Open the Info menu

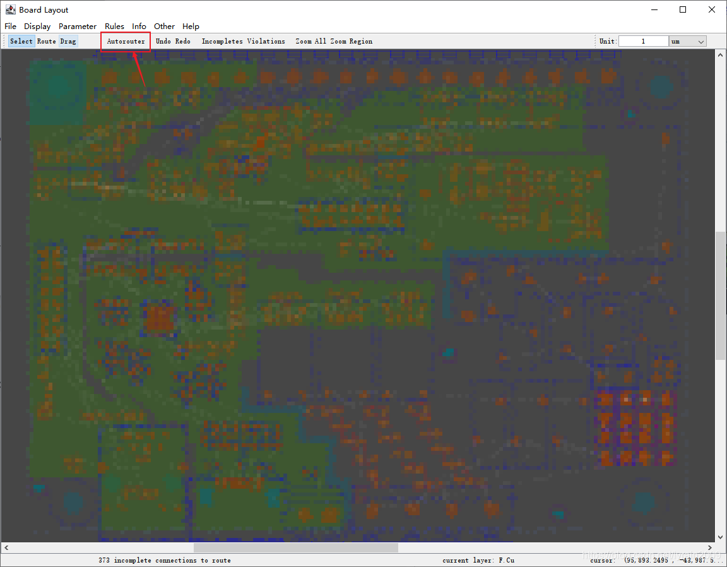coord(139,27)
